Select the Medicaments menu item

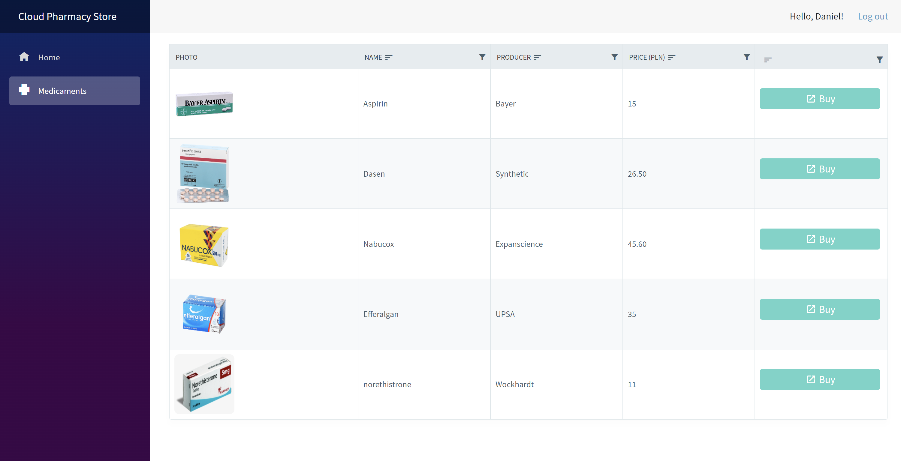[75, 91]
